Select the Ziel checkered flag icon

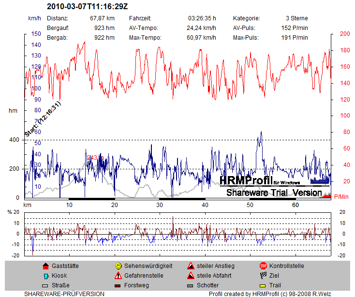(x=264, y=276)
